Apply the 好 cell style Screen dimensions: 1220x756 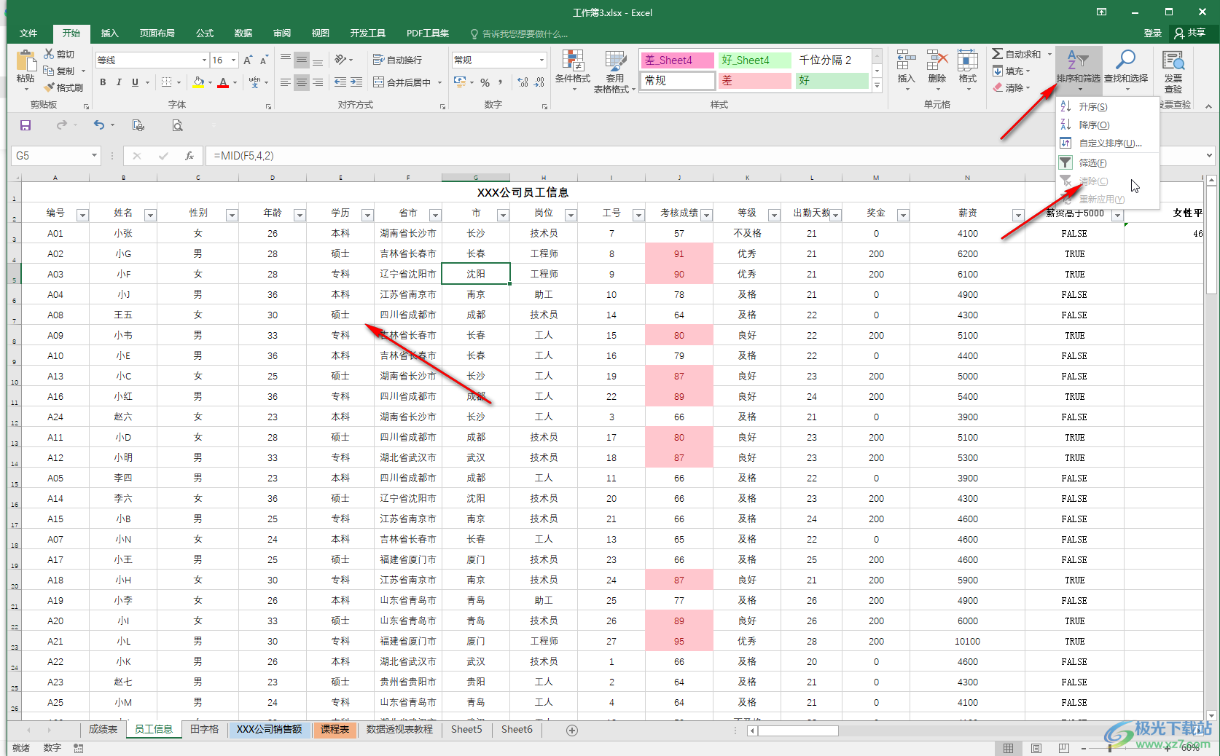coord(832,81)
